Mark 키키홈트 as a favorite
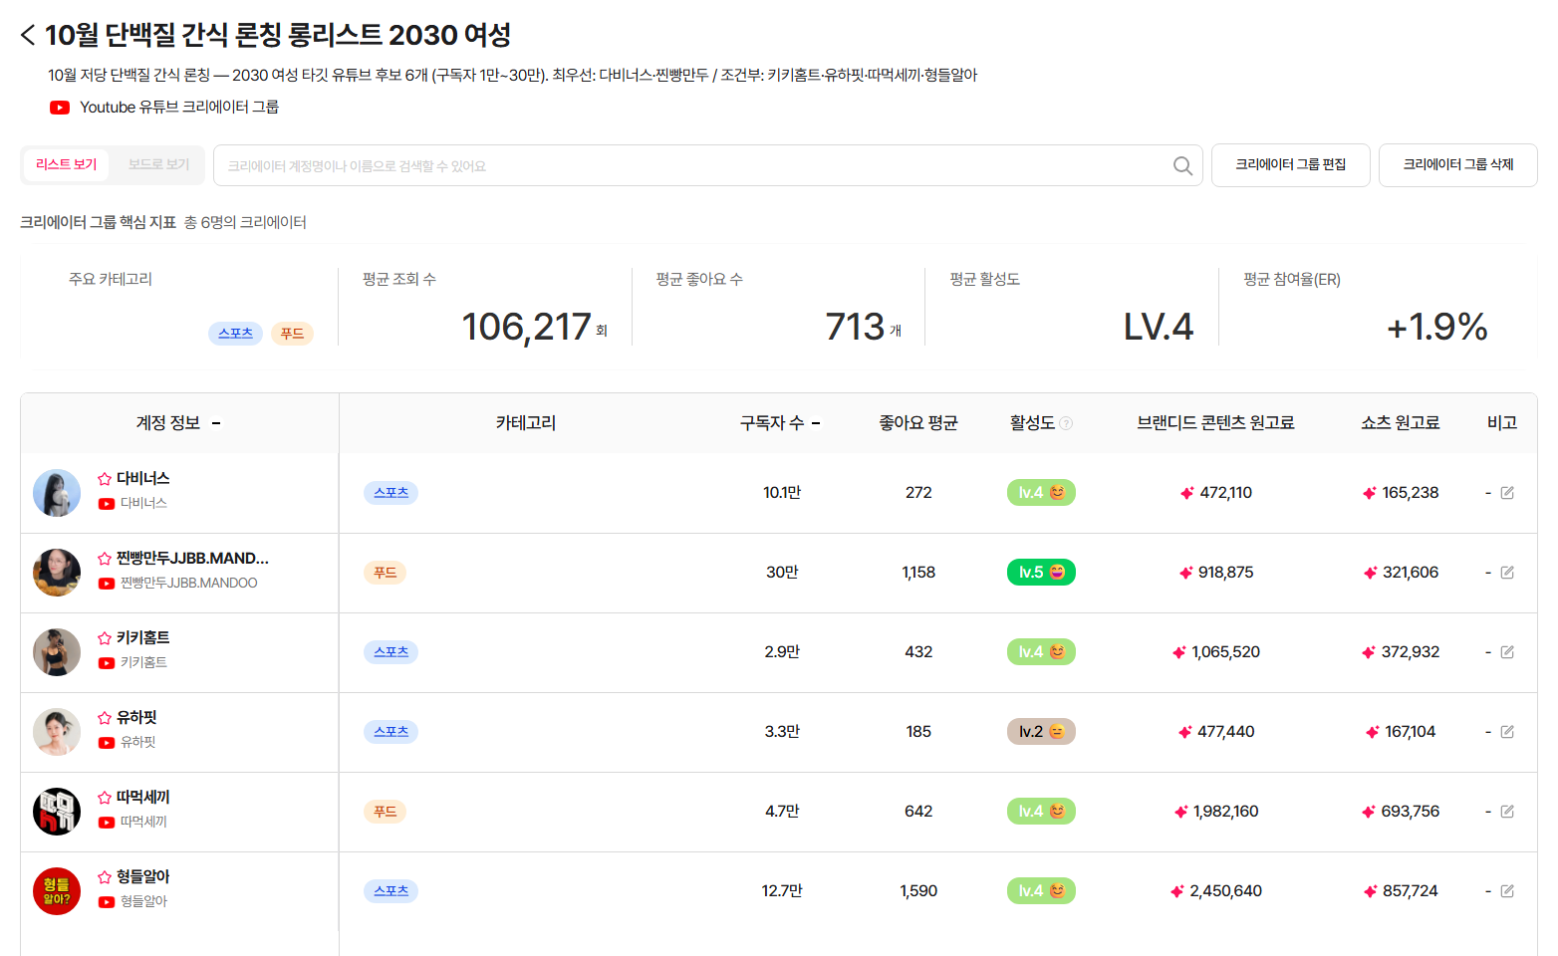This screenshot has height=956, width=1558. pos(105,638)
